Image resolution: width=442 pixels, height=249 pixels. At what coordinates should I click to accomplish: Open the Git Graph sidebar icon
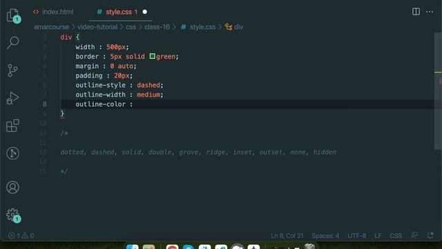point(12,154)
